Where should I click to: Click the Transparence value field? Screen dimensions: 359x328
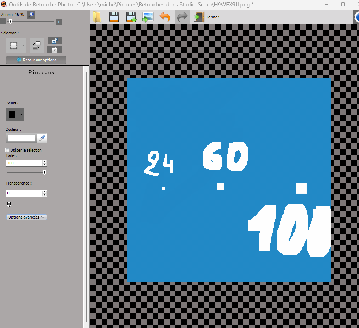coord(24,193)
